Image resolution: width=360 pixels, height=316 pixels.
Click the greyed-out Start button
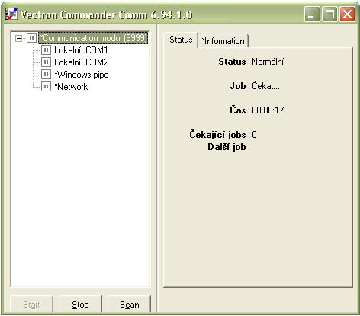coord(31,304)
